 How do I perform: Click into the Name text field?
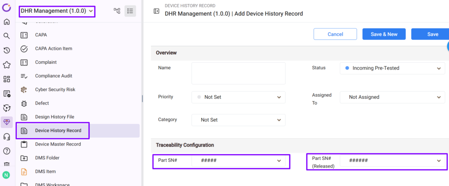(x=239, y=73)
